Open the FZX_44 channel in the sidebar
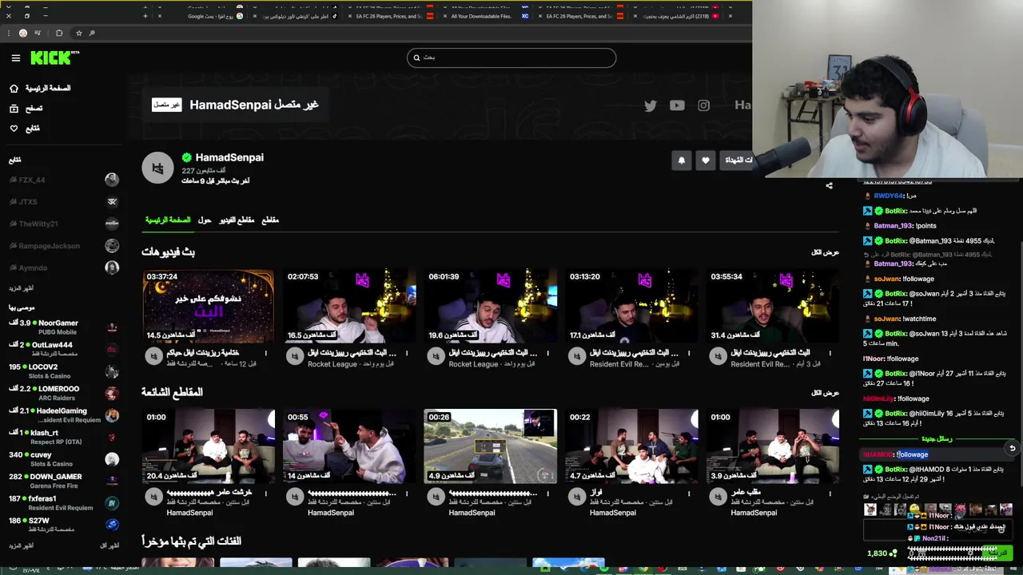The height and width of the screenshot is (575, 1023). 64,180
